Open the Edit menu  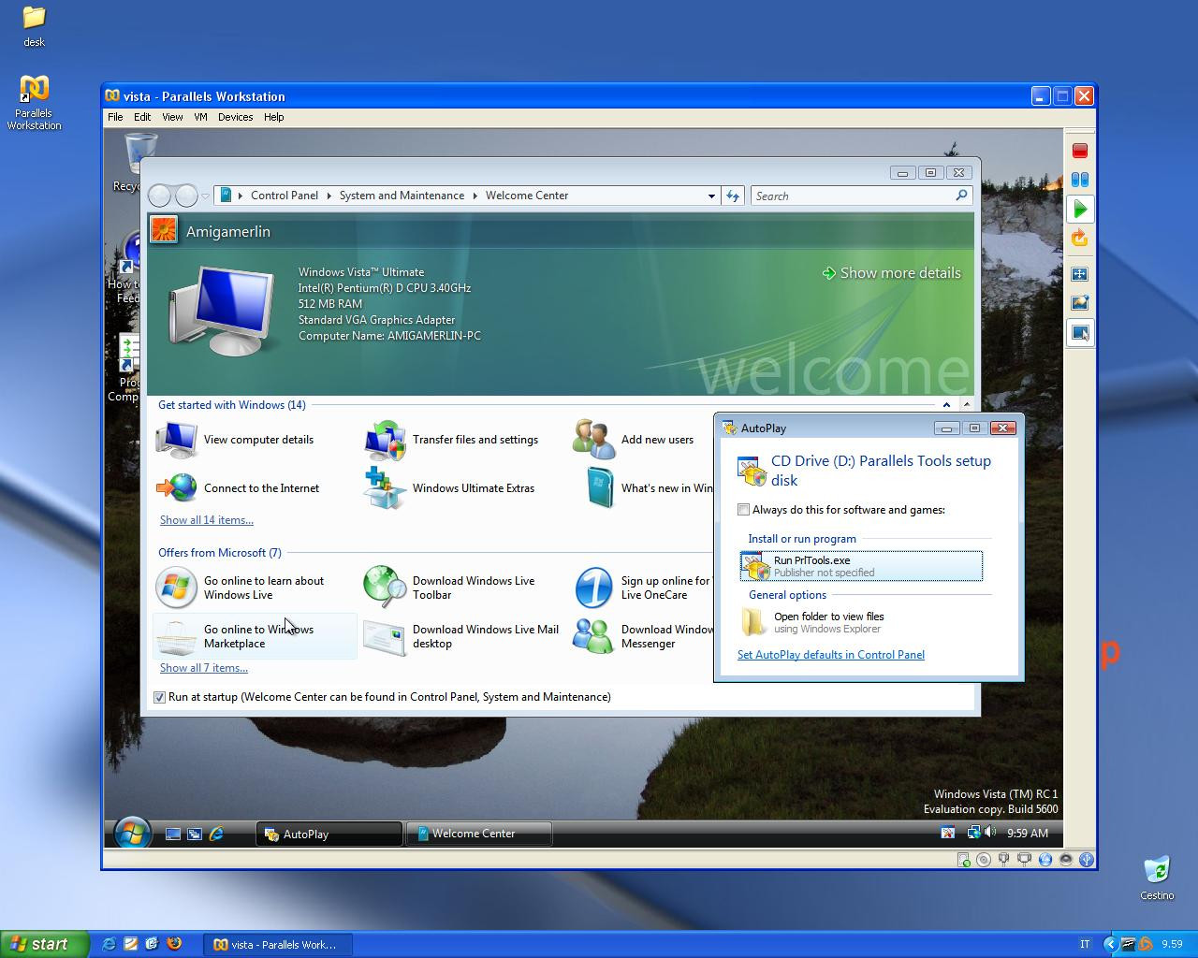(x=142, y=117)
